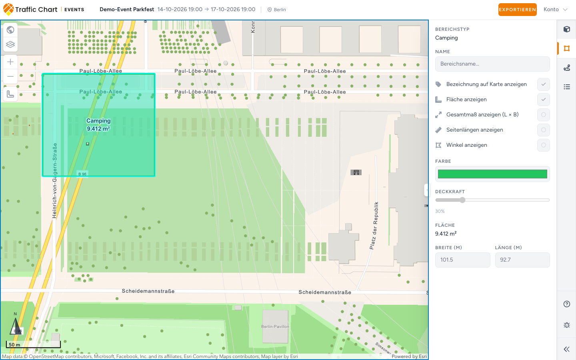Click the bug report icon
The image size is (576, 360).
pos(567,325)
